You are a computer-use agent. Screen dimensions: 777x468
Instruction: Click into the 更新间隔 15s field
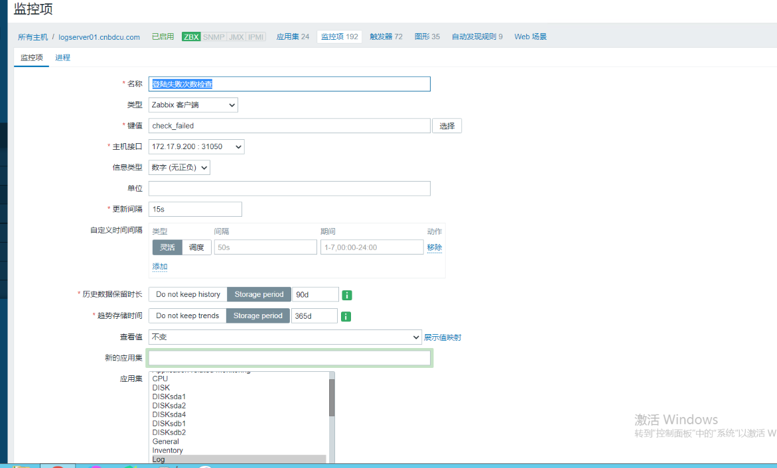tap(195, 209)
